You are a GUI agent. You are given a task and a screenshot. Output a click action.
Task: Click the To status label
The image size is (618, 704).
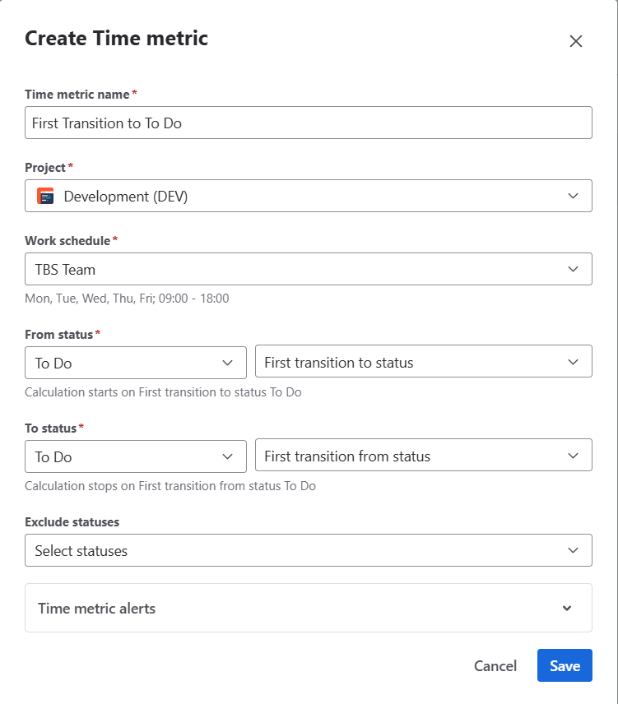[x=51, y=428]
